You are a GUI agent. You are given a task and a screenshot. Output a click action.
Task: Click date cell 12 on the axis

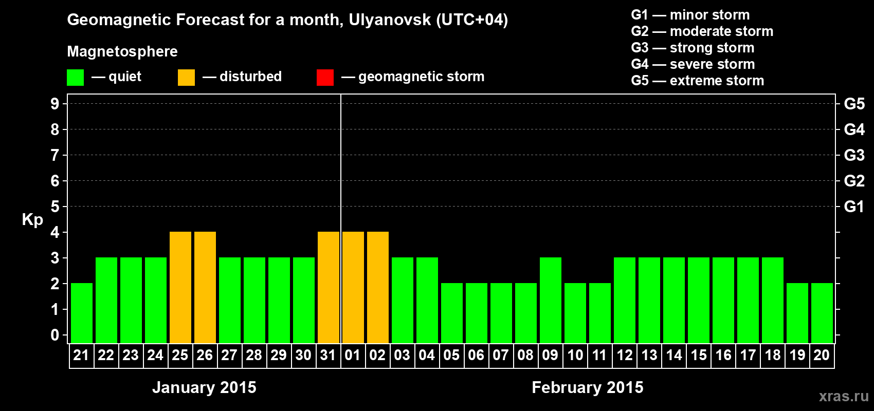click(625, 356)
